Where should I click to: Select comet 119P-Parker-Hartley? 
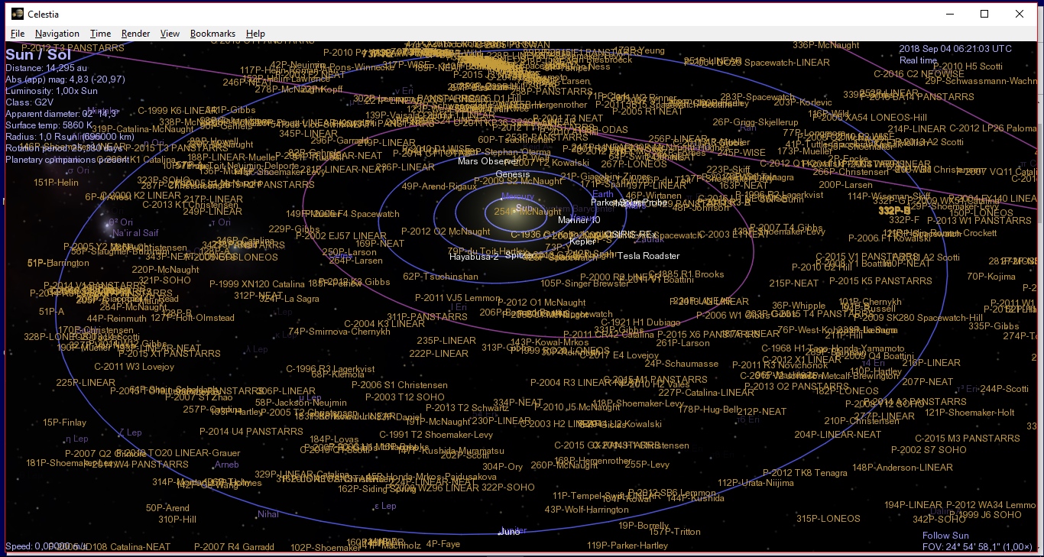pyautogui.click(x=627, y=546)
